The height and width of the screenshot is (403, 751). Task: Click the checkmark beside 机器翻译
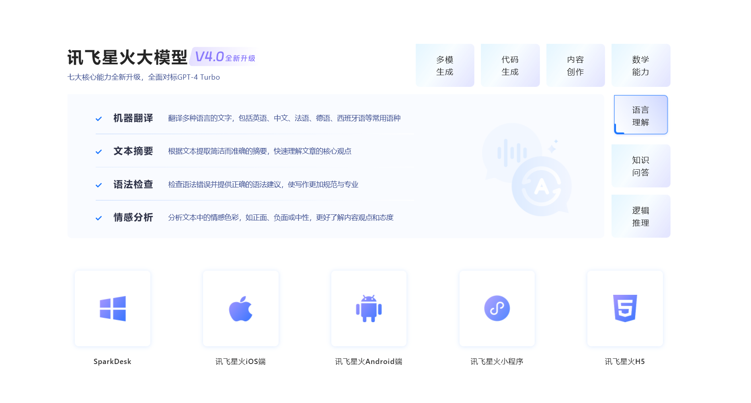98,119
